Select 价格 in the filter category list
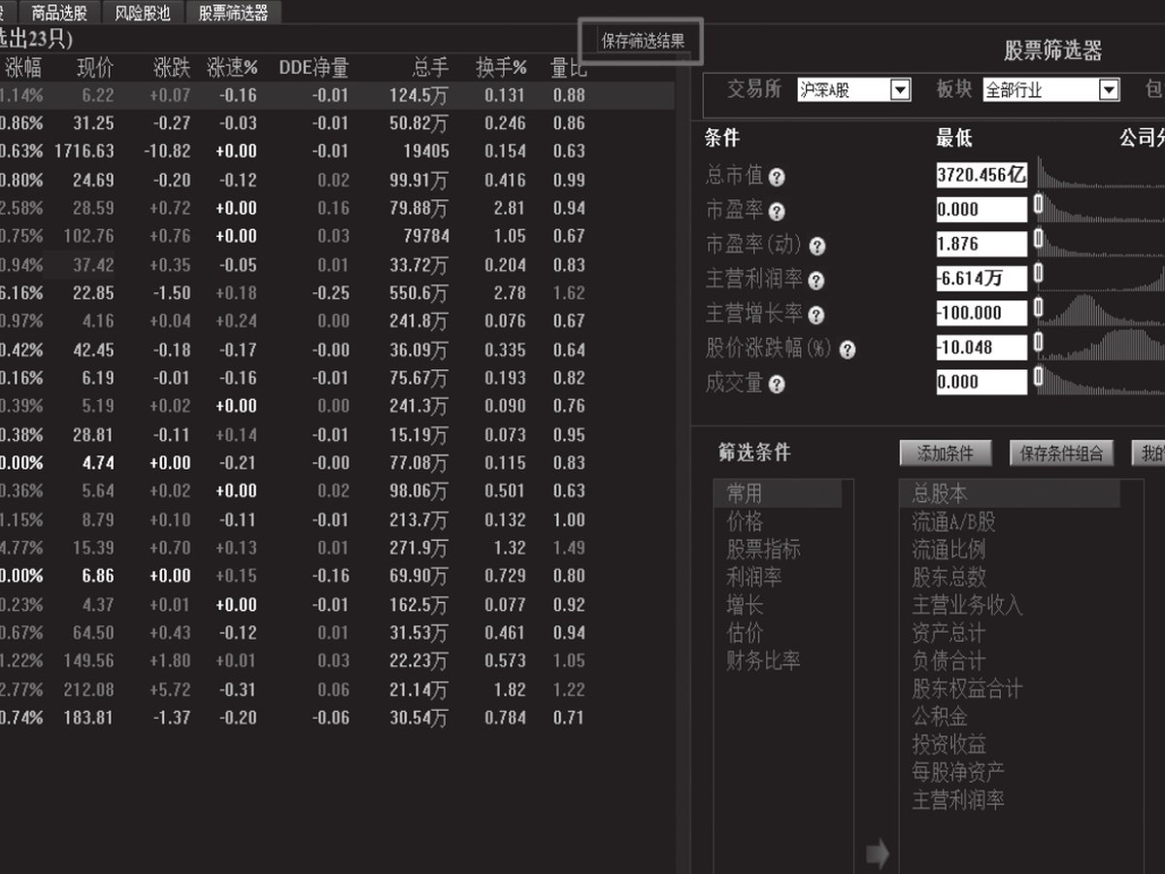This screenshot has width=1165, height=874. pyautogui.click(x=746, y=521)
